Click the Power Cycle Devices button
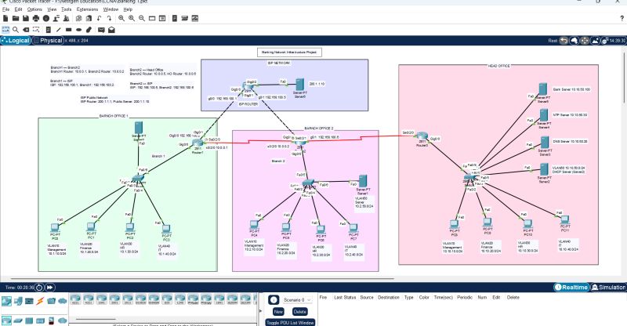The image size is (627, 326). [x=39, y=287]
